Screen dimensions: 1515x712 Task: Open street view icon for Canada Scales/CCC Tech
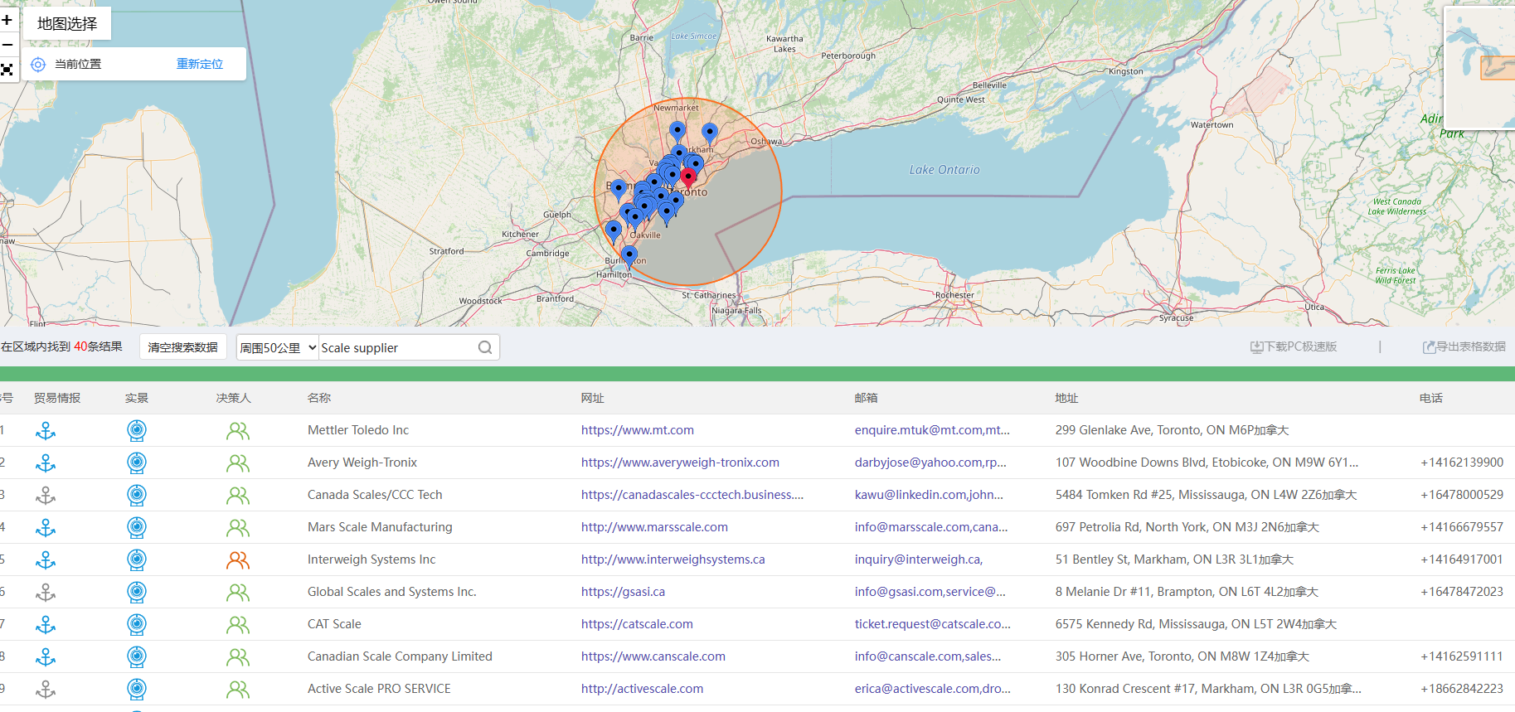137,495
